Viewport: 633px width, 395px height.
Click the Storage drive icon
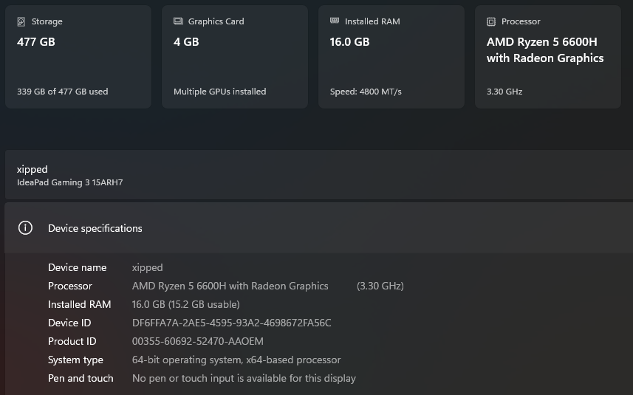21,21
